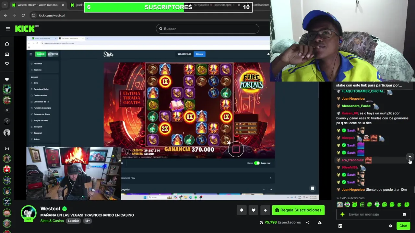415x233 pixels.
Task: Click the scroll-to-latest icon in the chat
Action: point(410,157)
